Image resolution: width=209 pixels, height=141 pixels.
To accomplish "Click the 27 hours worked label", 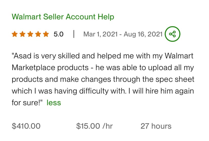I will click(x=156, y=126).
